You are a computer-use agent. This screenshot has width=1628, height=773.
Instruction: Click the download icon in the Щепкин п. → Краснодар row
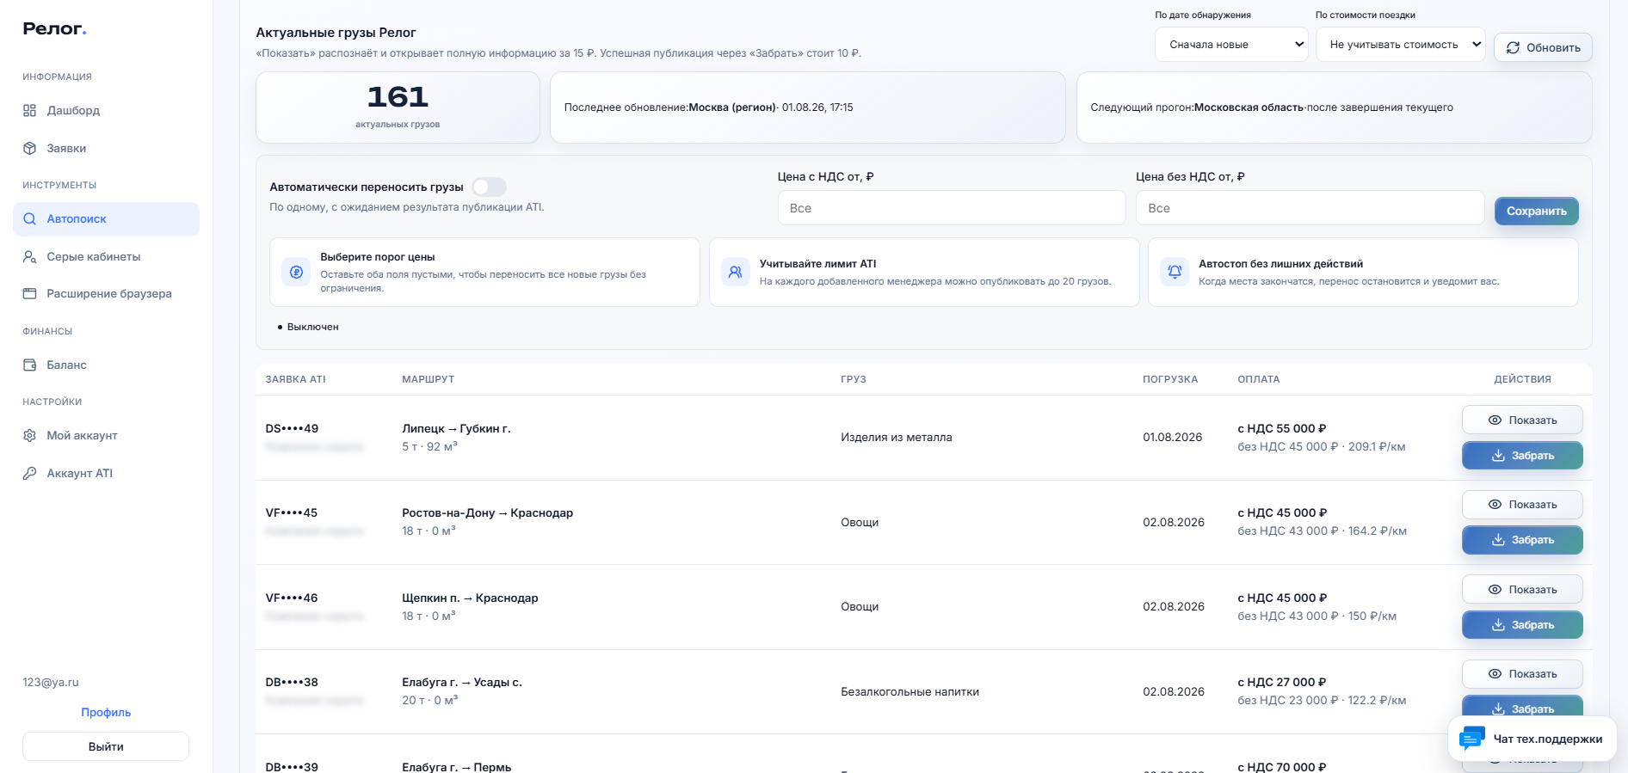click(1498, 625)
